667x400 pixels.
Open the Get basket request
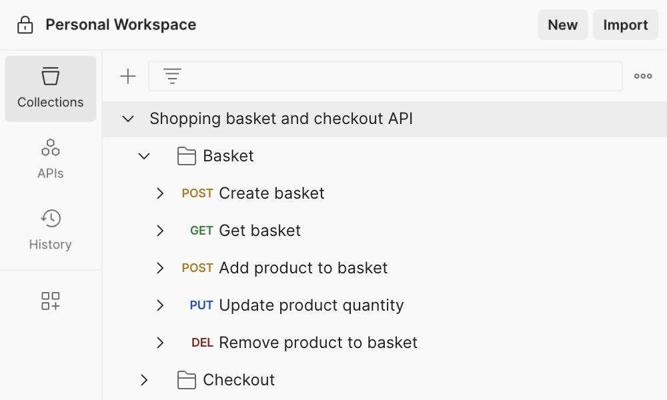coord(259,231)
